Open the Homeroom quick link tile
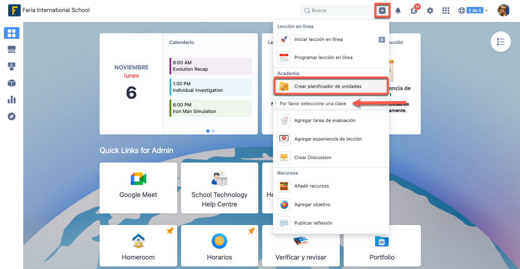Screen dimensions: 520x269 138,246
